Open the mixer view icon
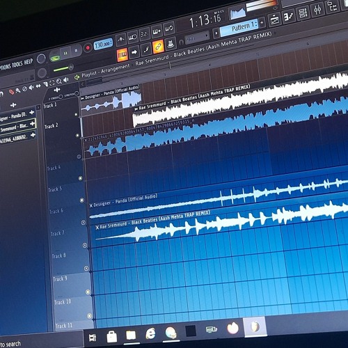The width and height of the screenshot is (348, 348). pos(317,9)
